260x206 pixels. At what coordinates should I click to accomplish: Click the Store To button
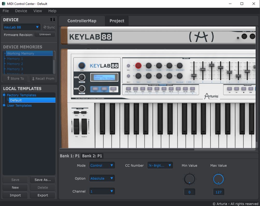click(15, 78)
